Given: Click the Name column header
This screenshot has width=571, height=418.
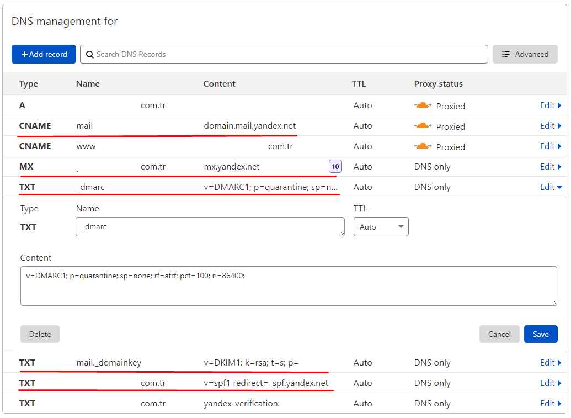Looking at the screenshot, I should click(88, 84).
